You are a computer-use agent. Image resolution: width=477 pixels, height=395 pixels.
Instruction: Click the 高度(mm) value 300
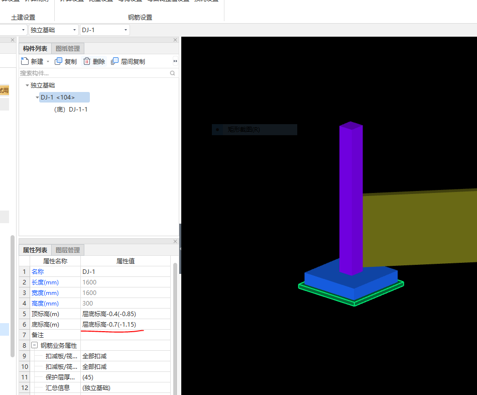tap(126, 304)
